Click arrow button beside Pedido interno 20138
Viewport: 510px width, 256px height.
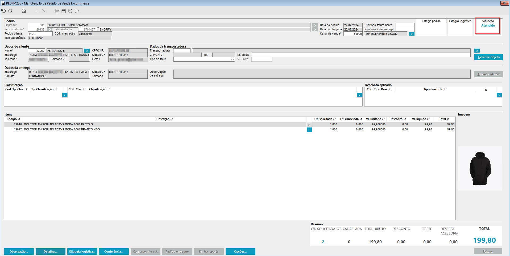point(49,29)
